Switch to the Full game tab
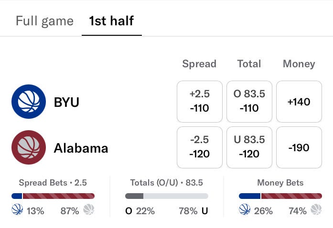Viewport: 333px width, 228px height. click(x=44, y=21)
